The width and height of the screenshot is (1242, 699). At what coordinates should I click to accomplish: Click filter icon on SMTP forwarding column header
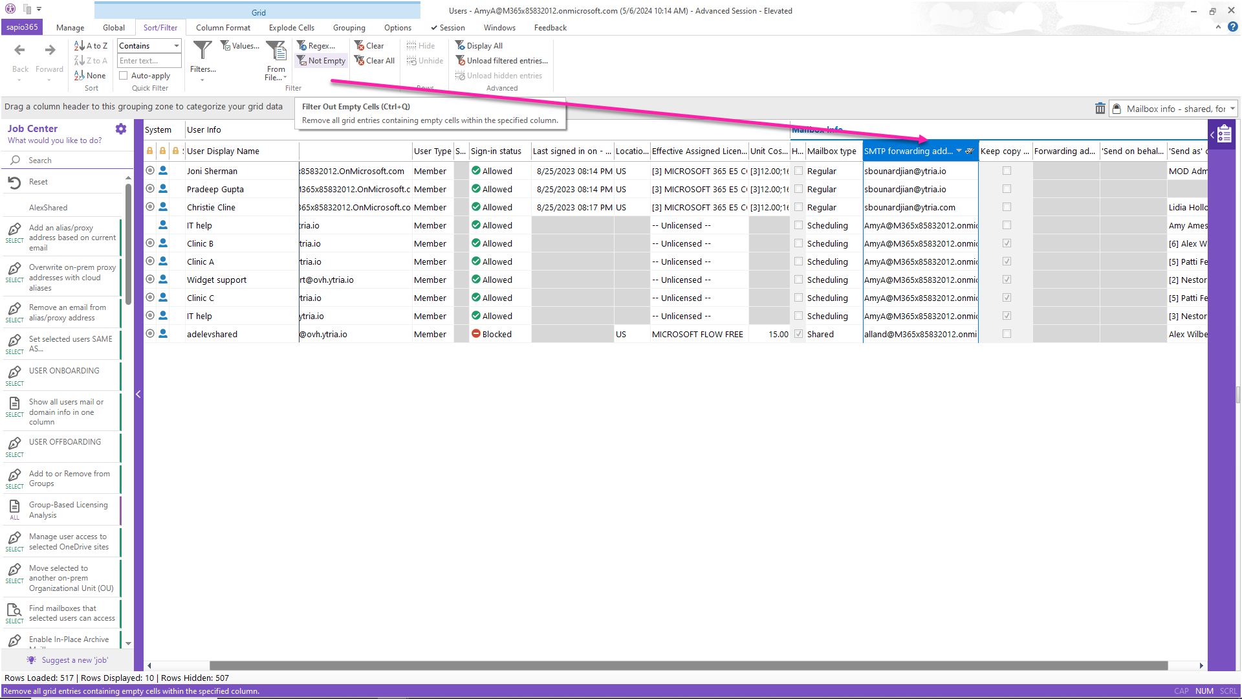(x=970, y=151)
